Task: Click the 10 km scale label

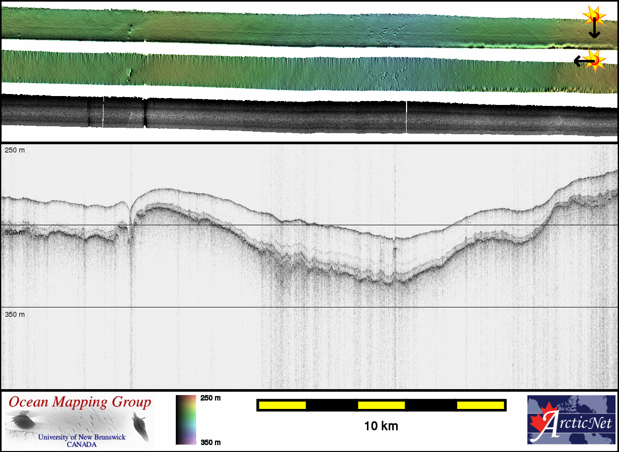Action: coord(381,426)
